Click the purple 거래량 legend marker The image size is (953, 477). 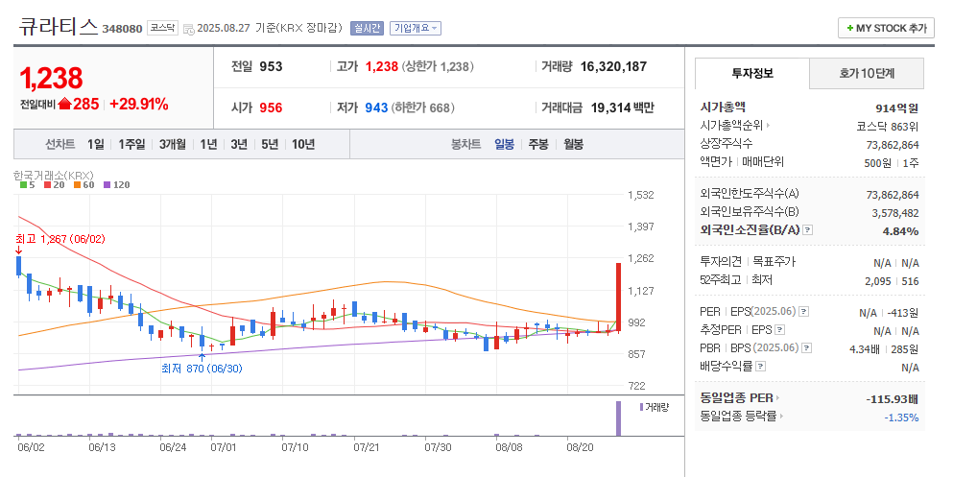(x=641, y=407)
